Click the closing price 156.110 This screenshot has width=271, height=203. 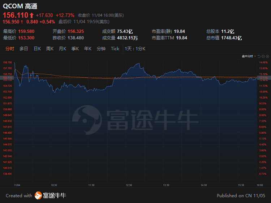coord(16,15)
